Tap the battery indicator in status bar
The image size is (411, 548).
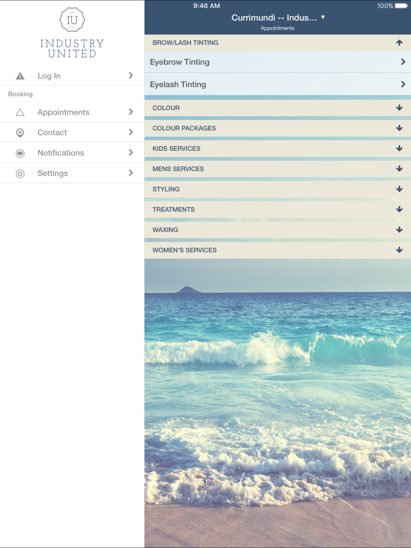coord(402,6)
